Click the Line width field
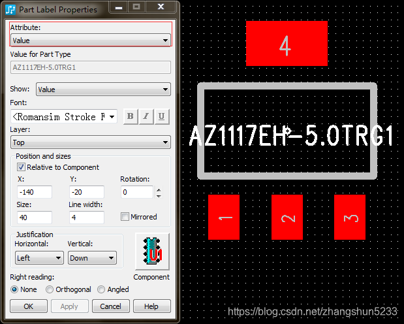The image size is (404, 324). (x=87, y=218)
